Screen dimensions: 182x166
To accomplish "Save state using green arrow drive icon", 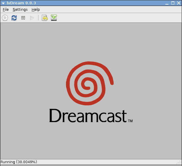I will click(54, 18).
